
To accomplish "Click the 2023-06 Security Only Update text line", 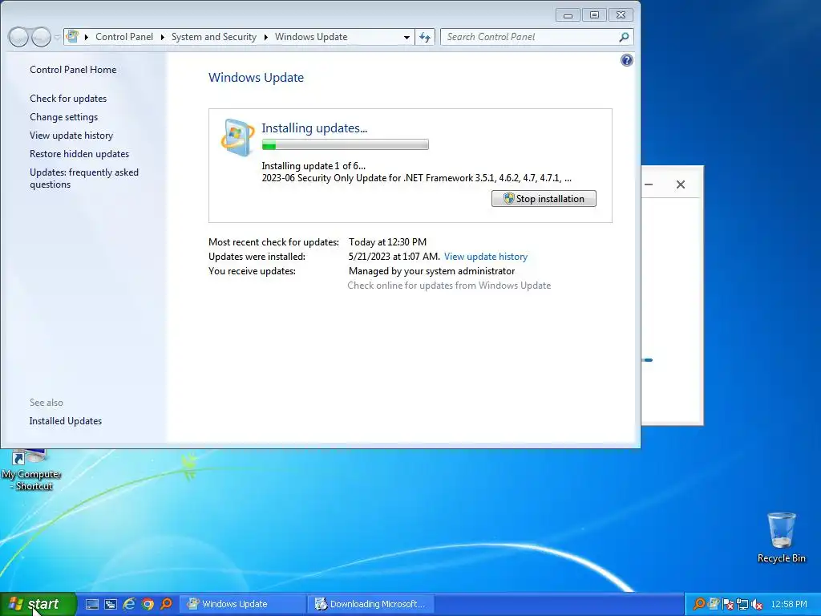I will pyautogui.click(x=416, y=178).
